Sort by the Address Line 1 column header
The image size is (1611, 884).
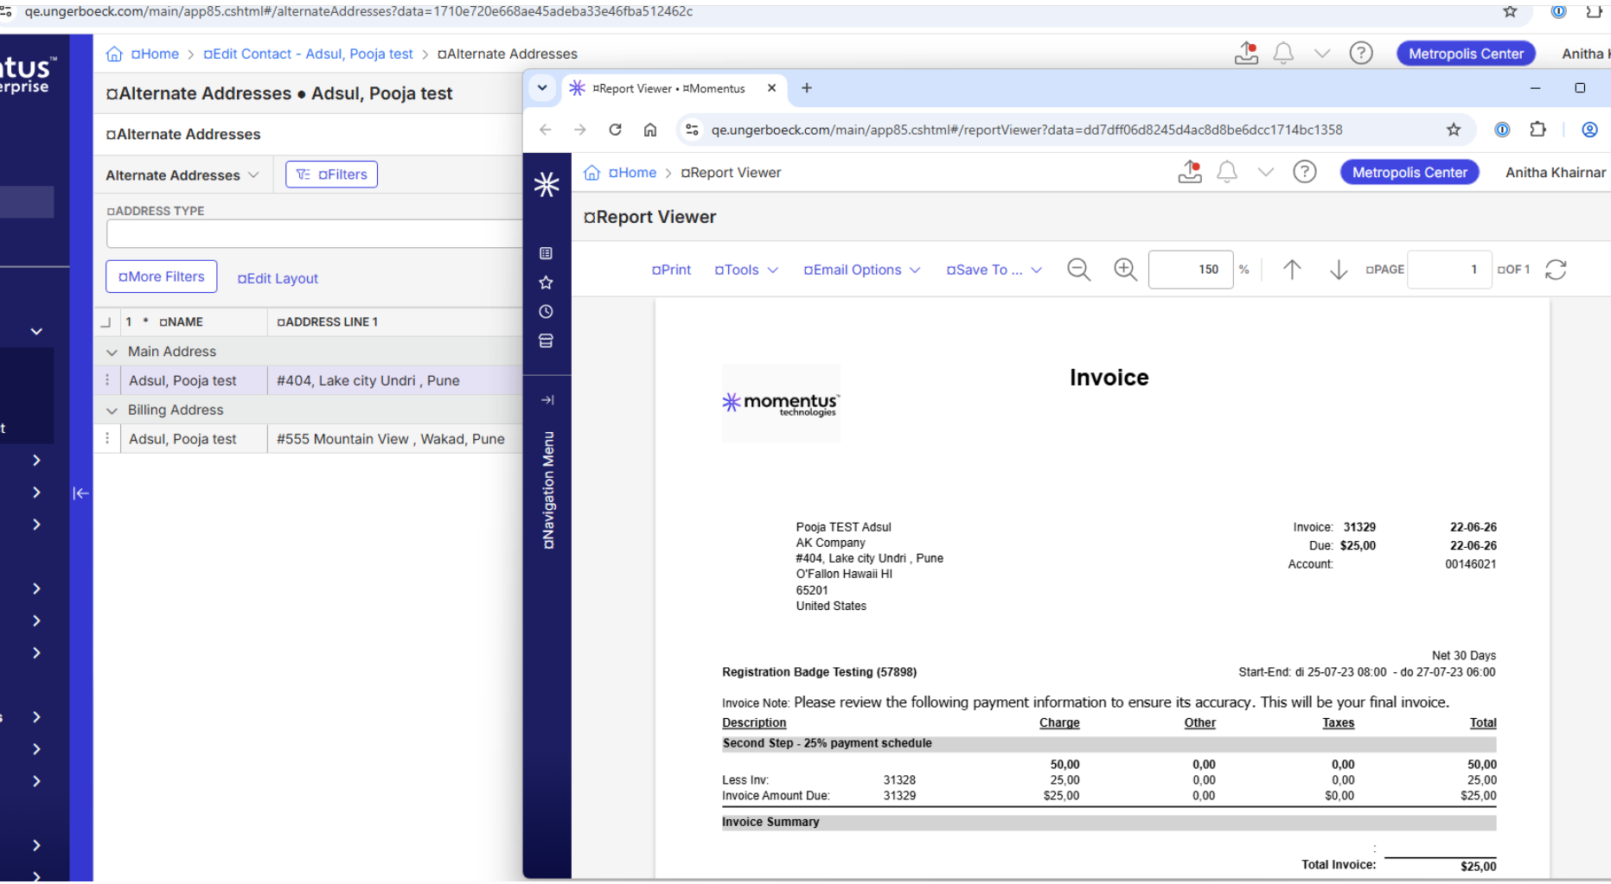(328, 322)
